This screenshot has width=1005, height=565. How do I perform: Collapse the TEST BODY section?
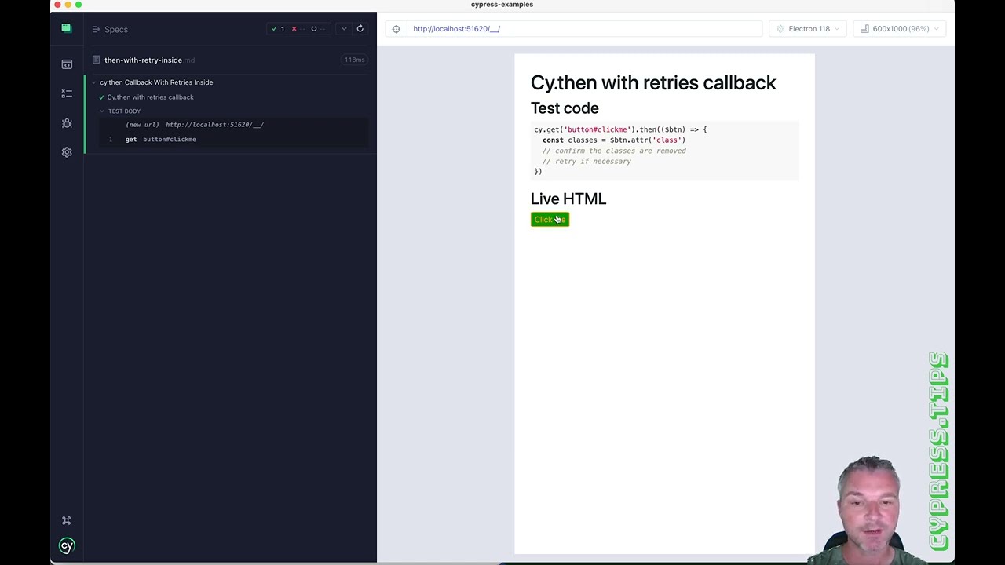point(124,111)
